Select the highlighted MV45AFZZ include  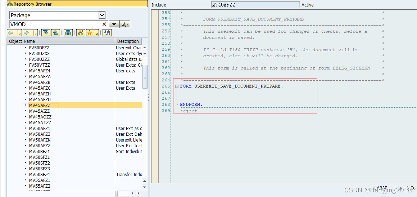coord(40,106)
